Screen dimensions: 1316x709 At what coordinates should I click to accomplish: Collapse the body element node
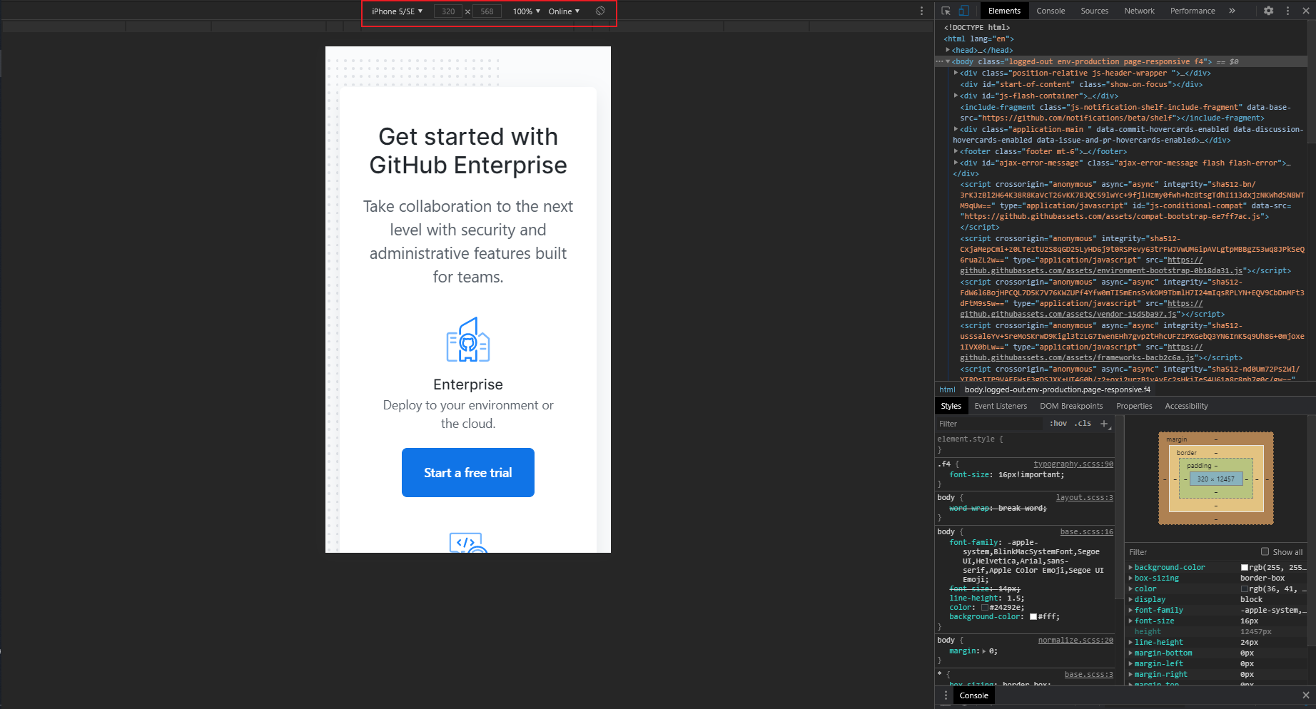[x=948, y=61]
